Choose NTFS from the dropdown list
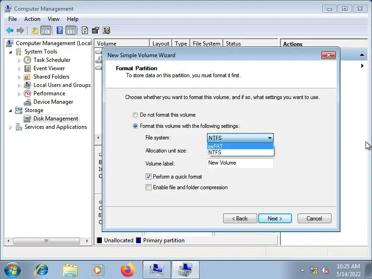Screen dimensions: 372x279 pyautogui.click(x=240, y=153)
